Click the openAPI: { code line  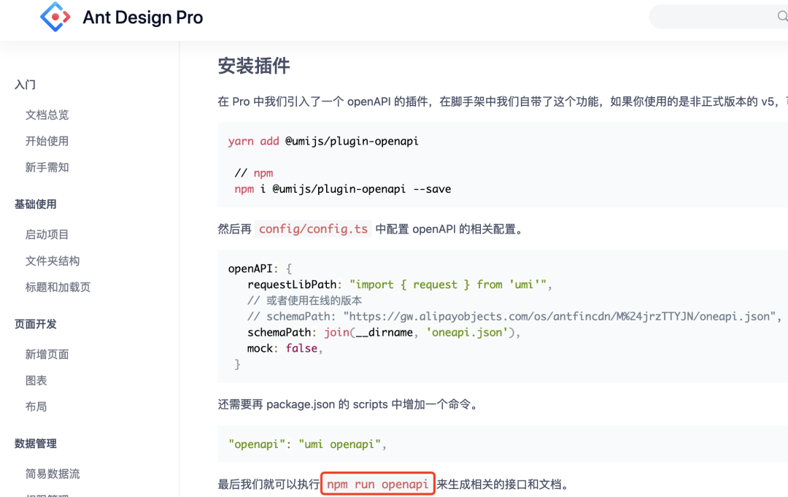(x=260, y=269)
